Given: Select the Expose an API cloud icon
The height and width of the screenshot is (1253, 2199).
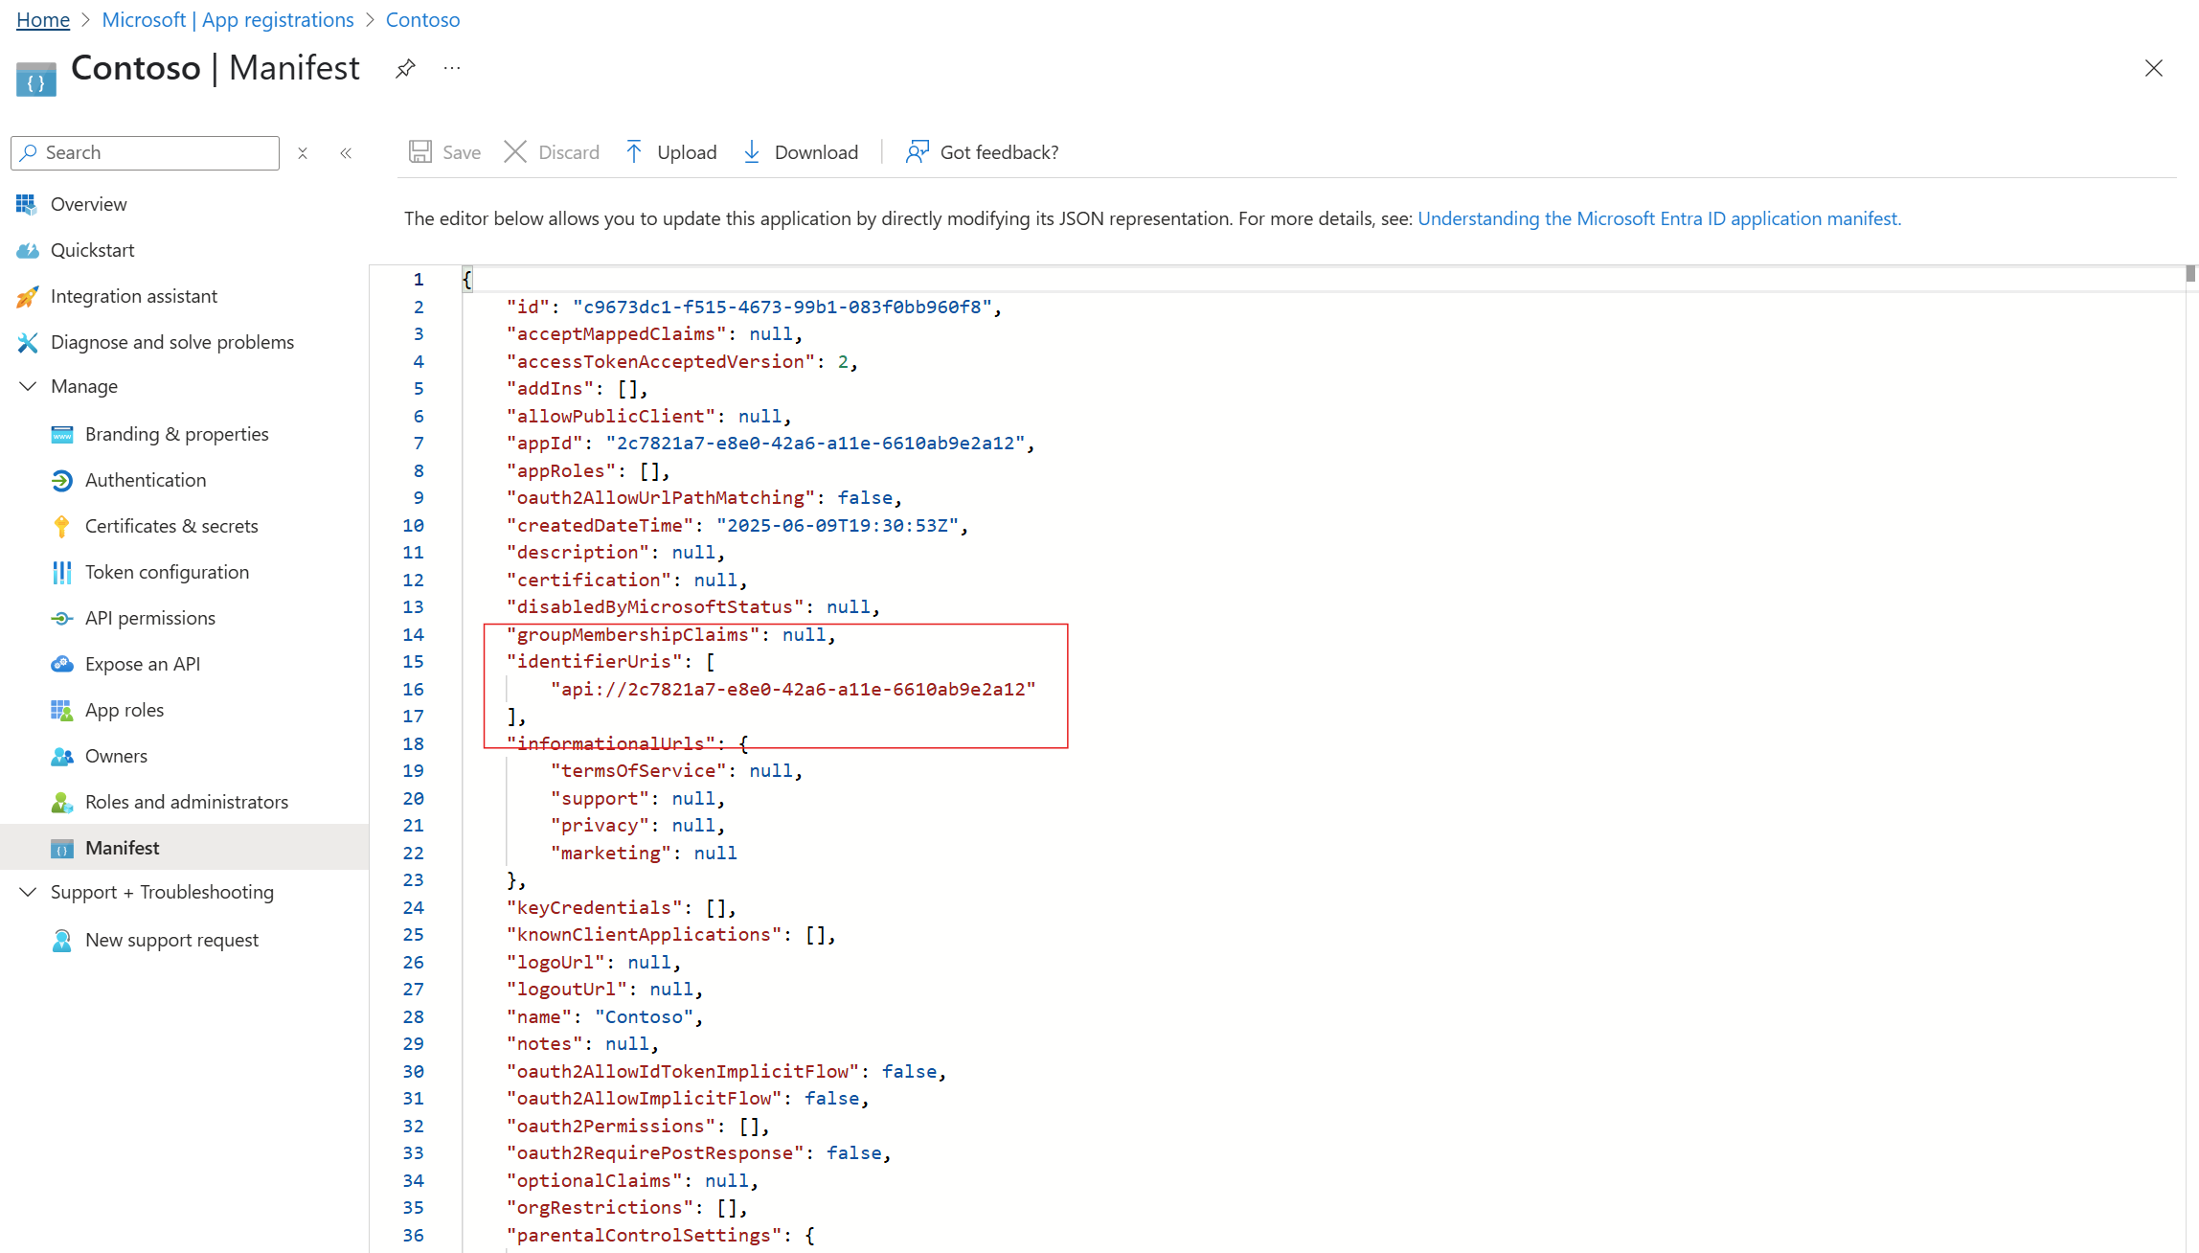Looking at the screenshot, I should (62, 664).
